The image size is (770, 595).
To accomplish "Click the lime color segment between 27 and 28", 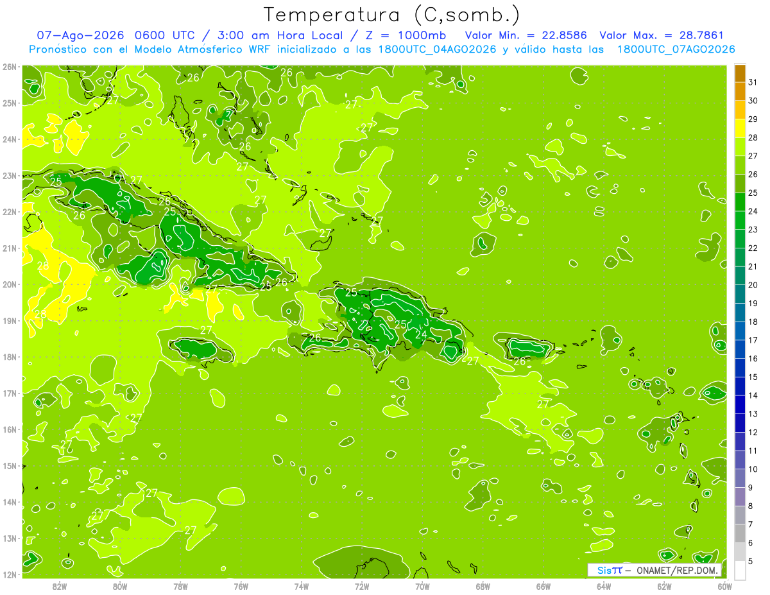I will 740,146.
